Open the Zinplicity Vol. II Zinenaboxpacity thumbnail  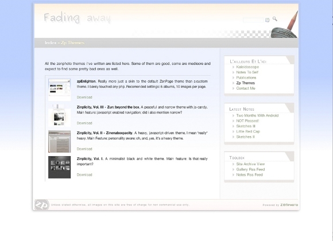coord(60,141)
